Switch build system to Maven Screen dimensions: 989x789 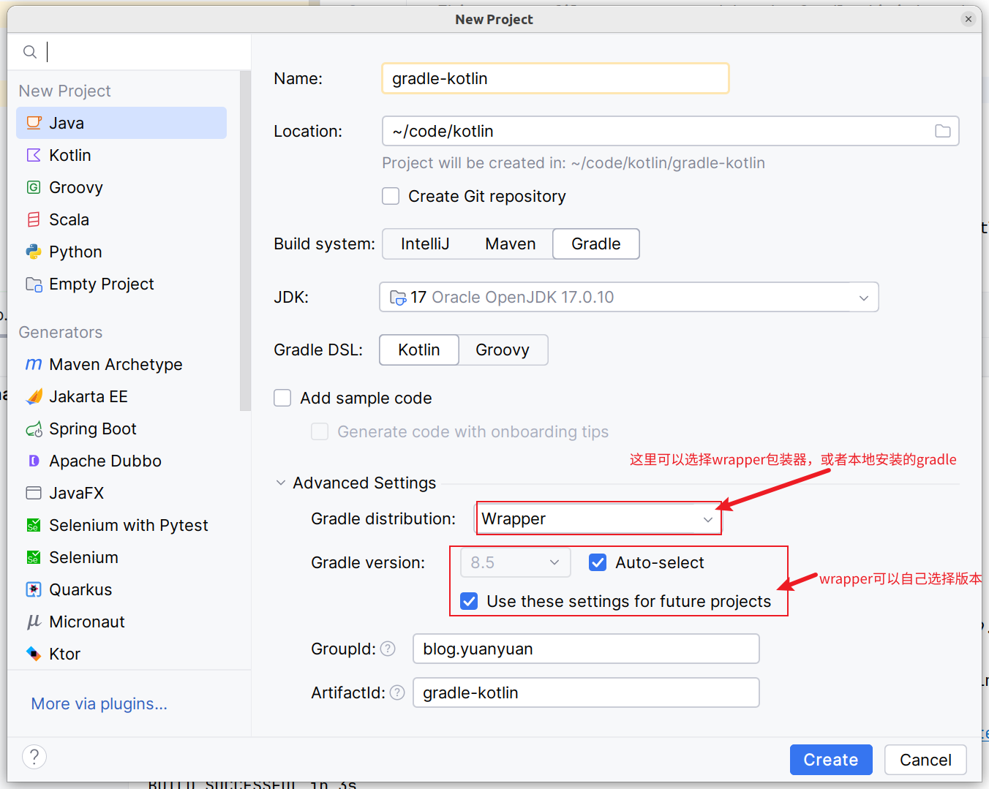coord(510,244)
